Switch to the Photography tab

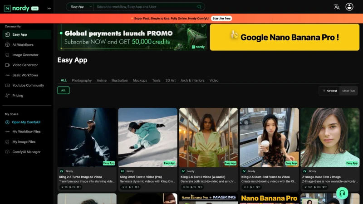click(x=82, y=80)
